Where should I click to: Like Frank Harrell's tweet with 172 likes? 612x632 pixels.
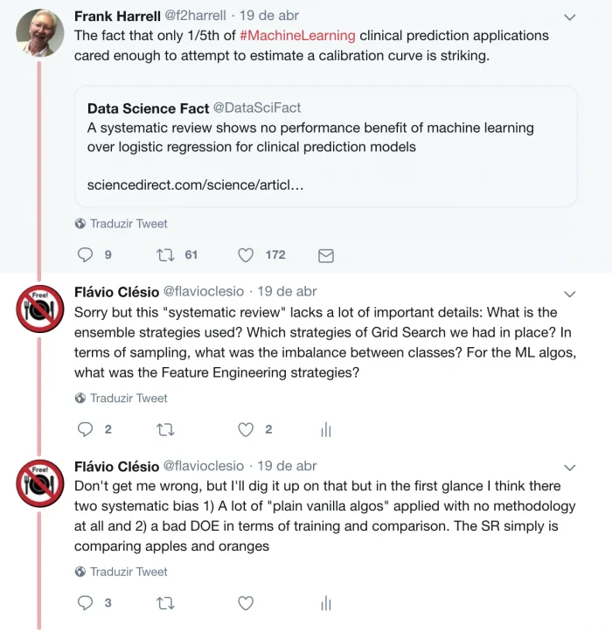point(246,254)
